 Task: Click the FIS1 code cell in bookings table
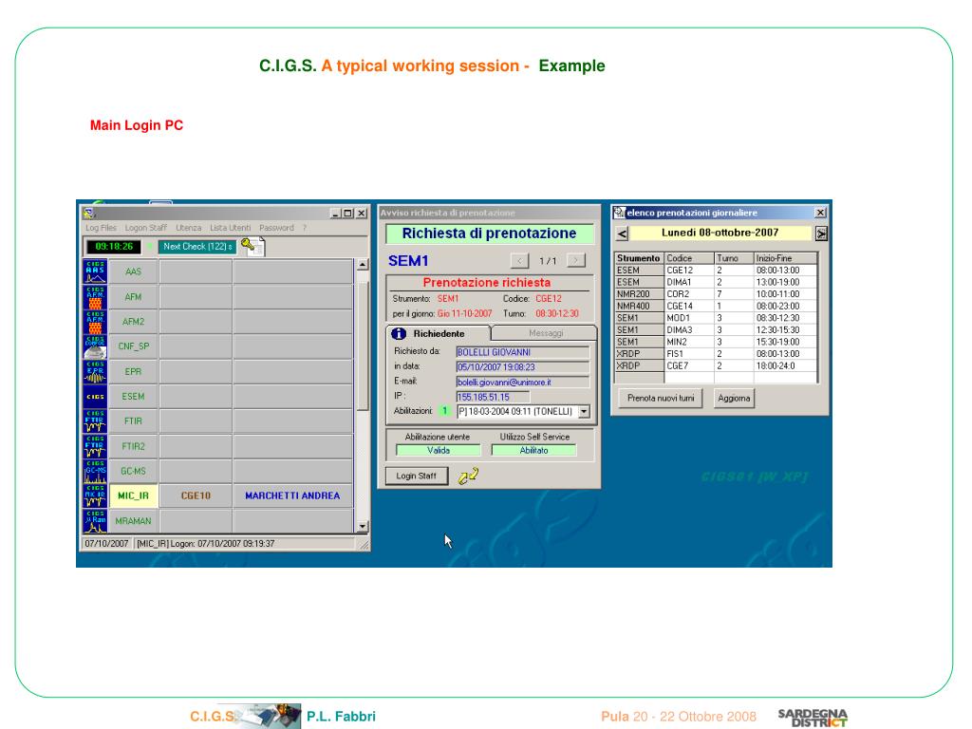[689, 353]
